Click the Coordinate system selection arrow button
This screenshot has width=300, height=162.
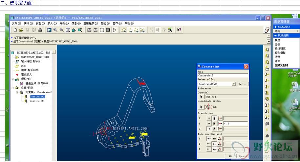click(201, 107)
